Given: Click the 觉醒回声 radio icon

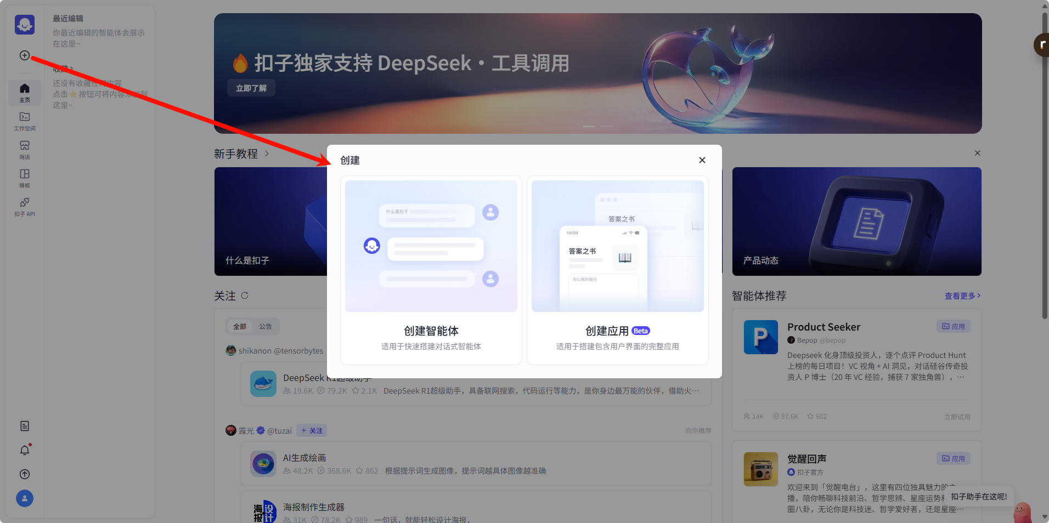Looking at the screenshot, I should point(761,469).
